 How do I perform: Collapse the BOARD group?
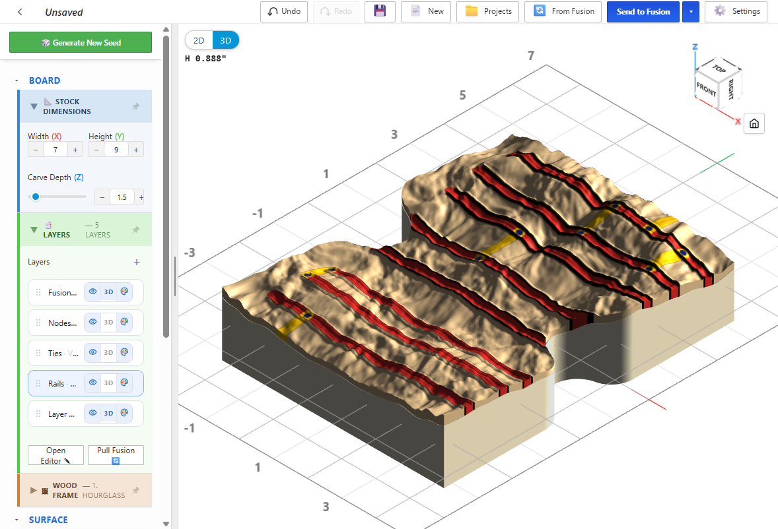17,80
